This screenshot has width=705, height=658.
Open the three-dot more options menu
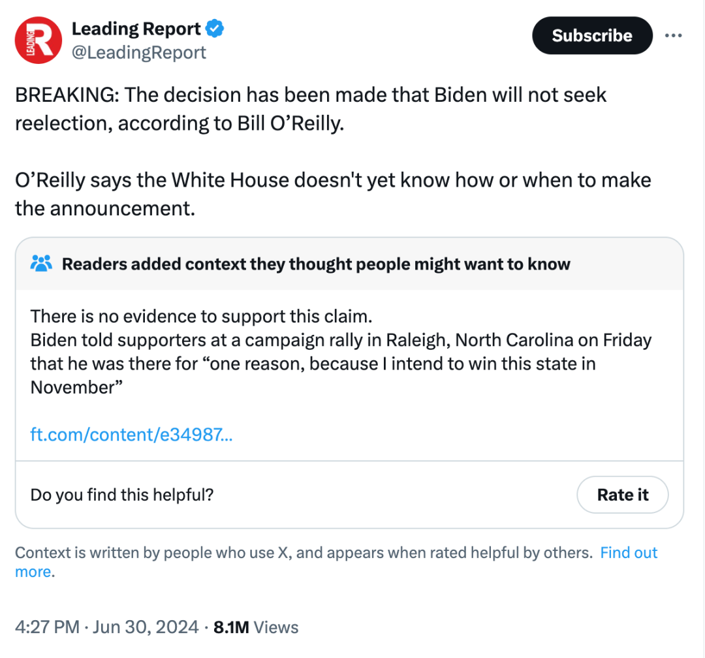point(673,35)
